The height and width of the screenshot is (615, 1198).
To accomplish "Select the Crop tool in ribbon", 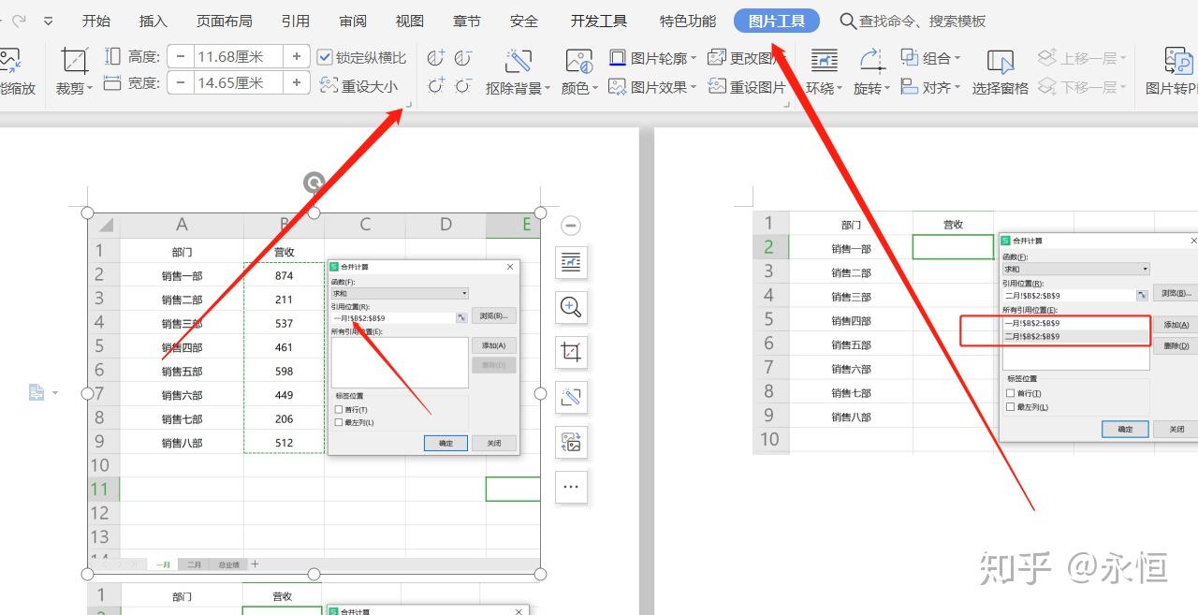I will click(74, 61).
